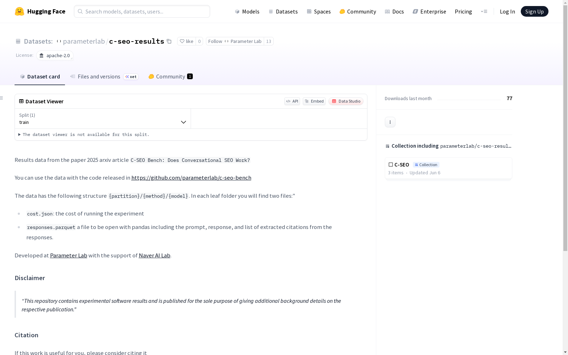Click the Embed button in viewer
Screen dimensions: 568x355
tap(314, 101)
